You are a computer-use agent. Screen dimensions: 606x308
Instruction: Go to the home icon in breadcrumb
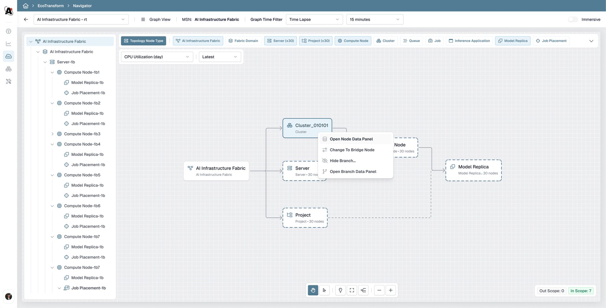pos(26,6)
